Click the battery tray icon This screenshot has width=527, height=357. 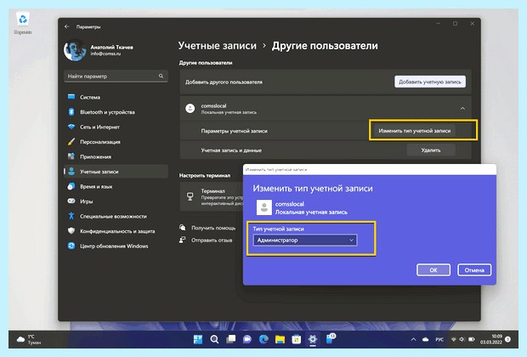[472, 339]
